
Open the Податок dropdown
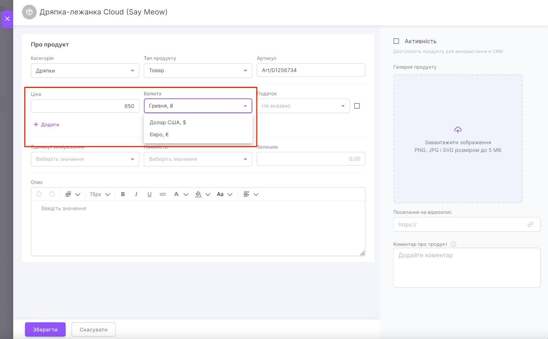point(303,106)
